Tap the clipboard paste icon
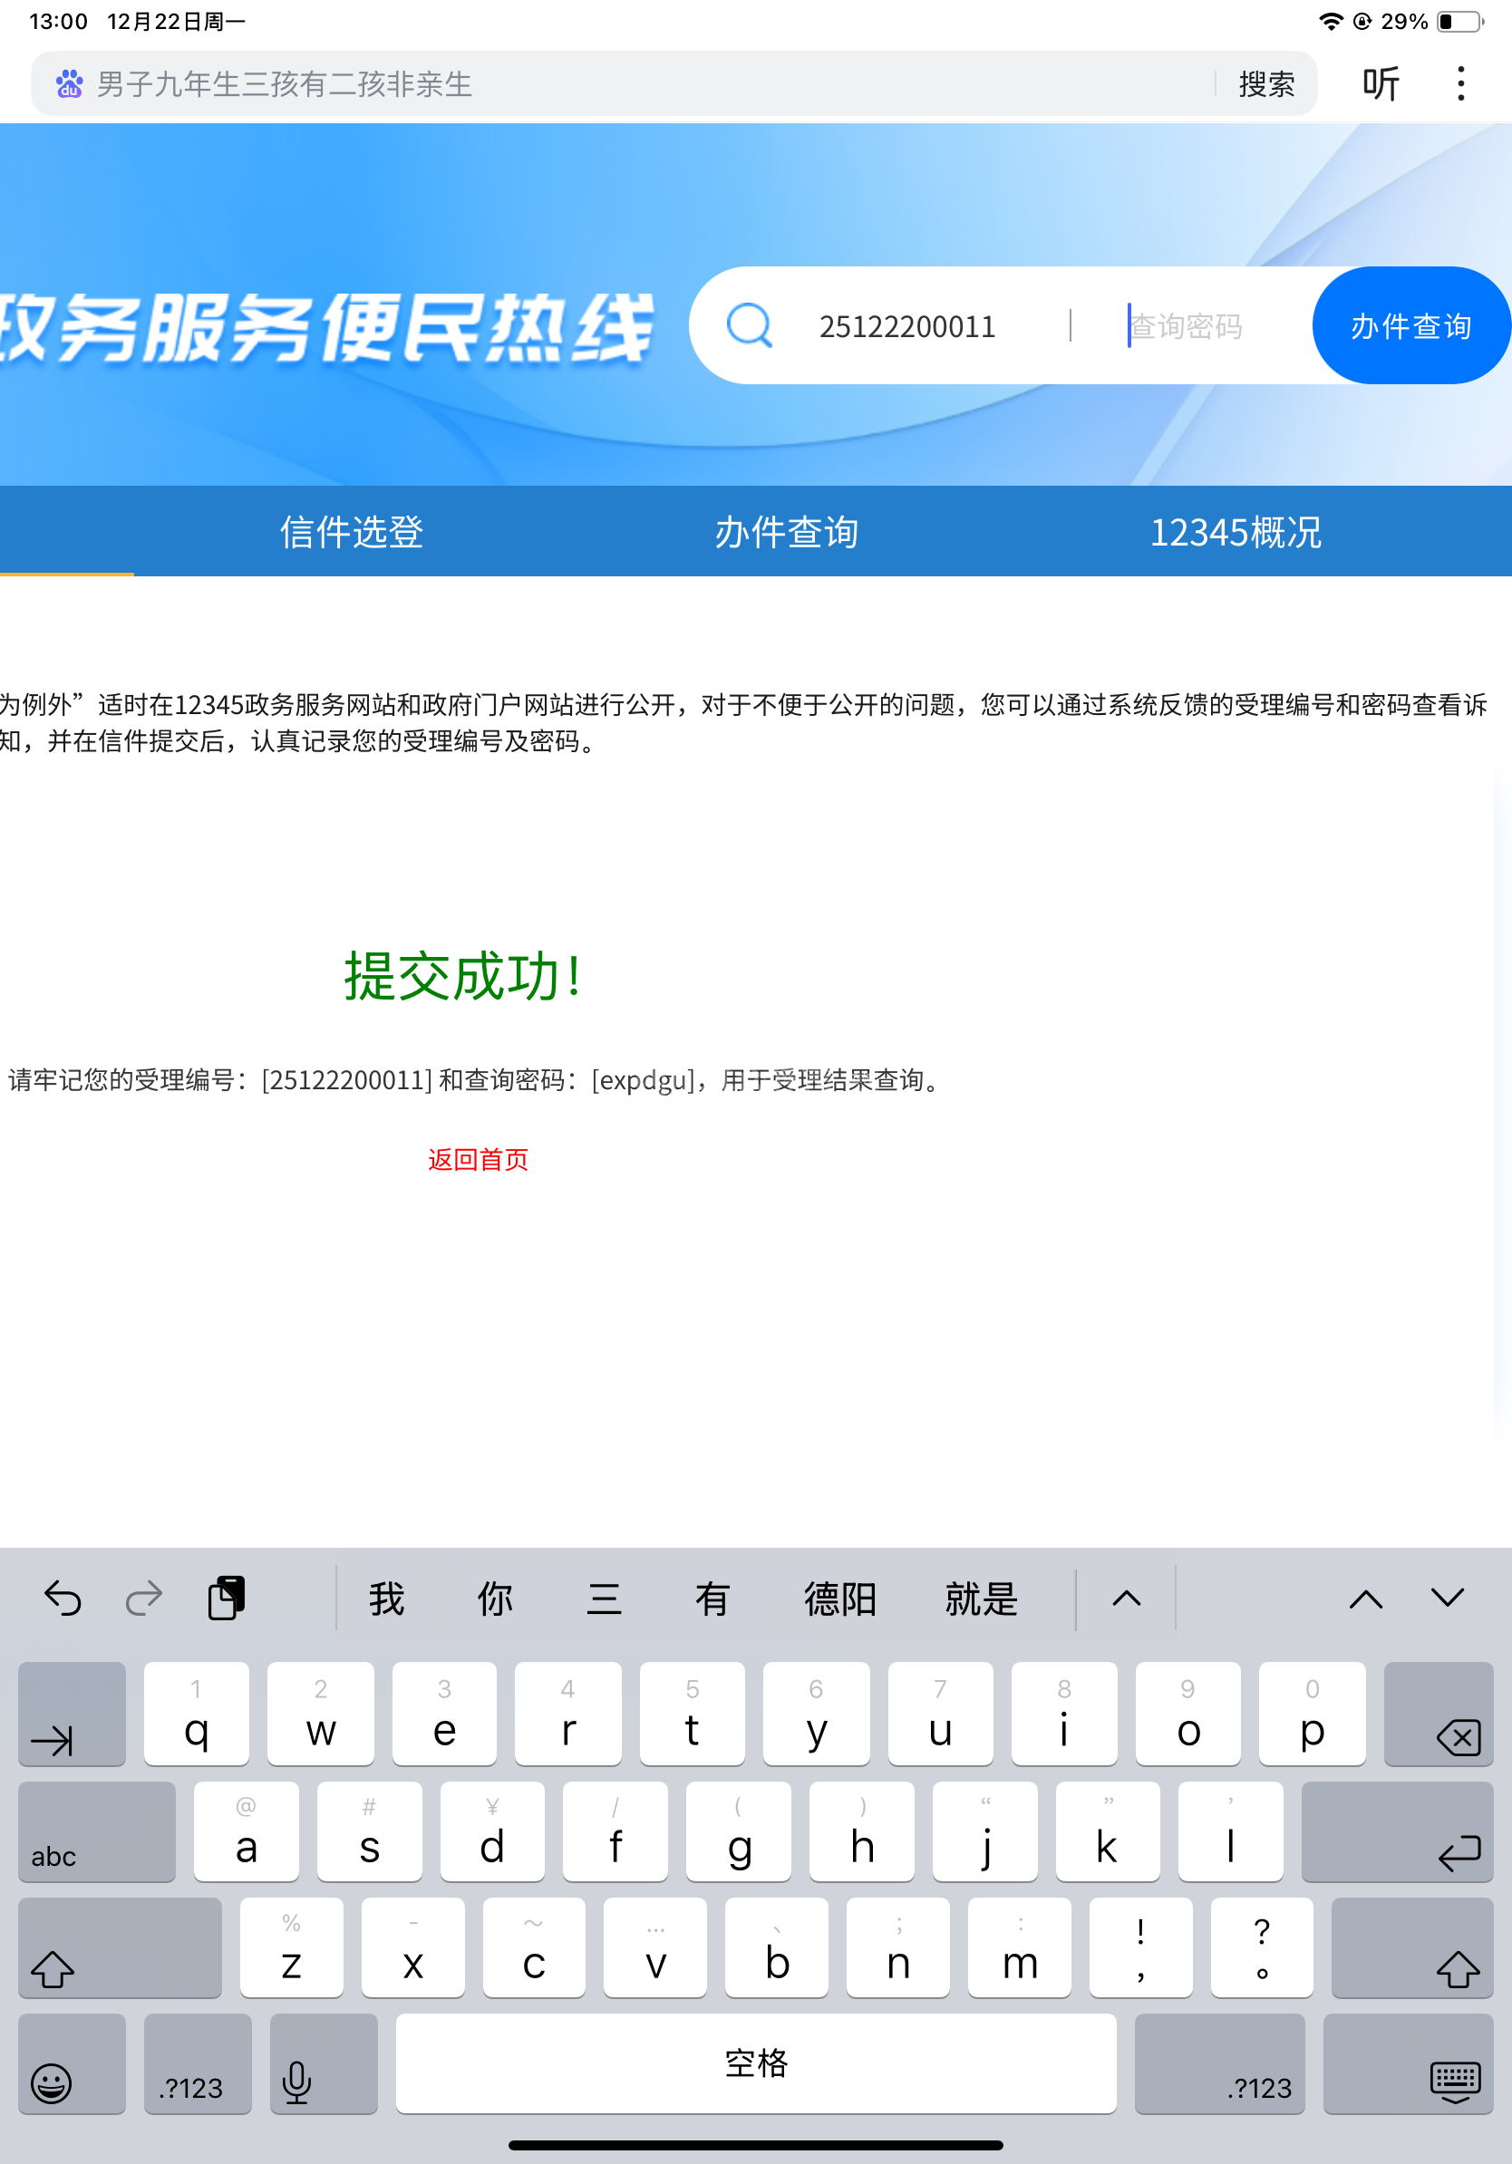This screenshot has height=2164, width=1512. click(227, 1598)
